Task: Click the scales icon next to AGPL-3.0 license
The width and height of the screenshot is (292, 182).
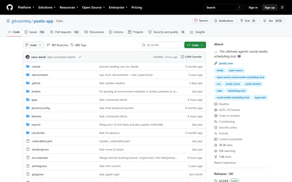Action: (216, 110)
